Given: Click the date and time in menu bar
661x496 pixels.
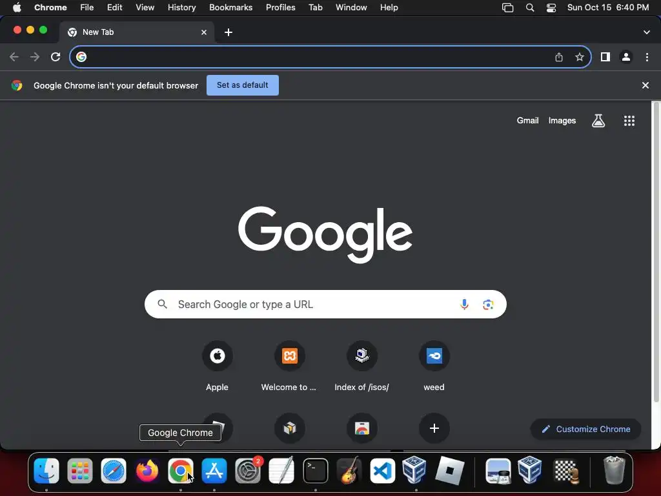Looking at the screenshot, I should [x=608, y=8].
